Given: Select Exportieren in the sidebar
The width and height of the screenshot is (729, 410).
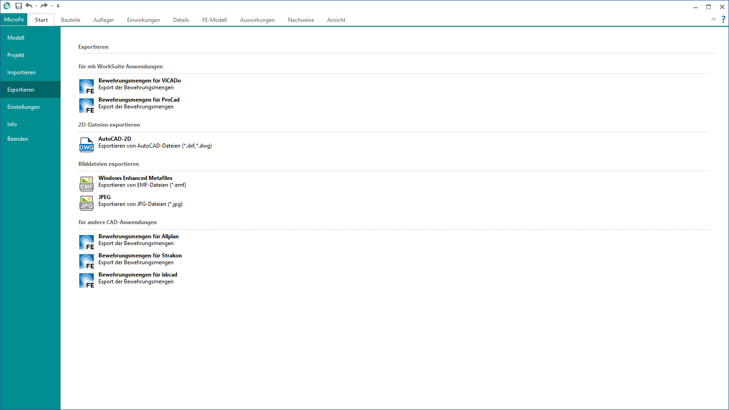Looking at the screenshot, I should tap(31, 90).
